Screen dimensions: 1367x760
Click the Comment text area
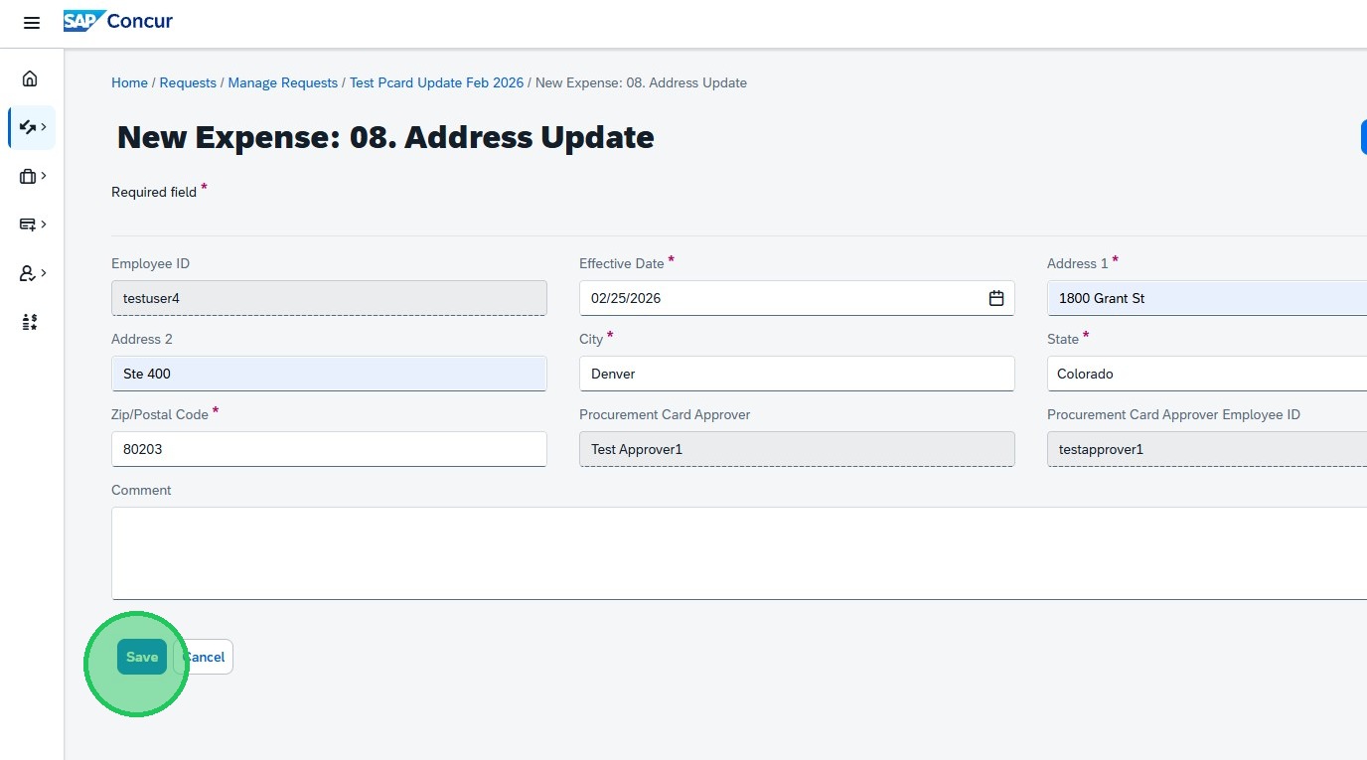click(x=739, y=553)
